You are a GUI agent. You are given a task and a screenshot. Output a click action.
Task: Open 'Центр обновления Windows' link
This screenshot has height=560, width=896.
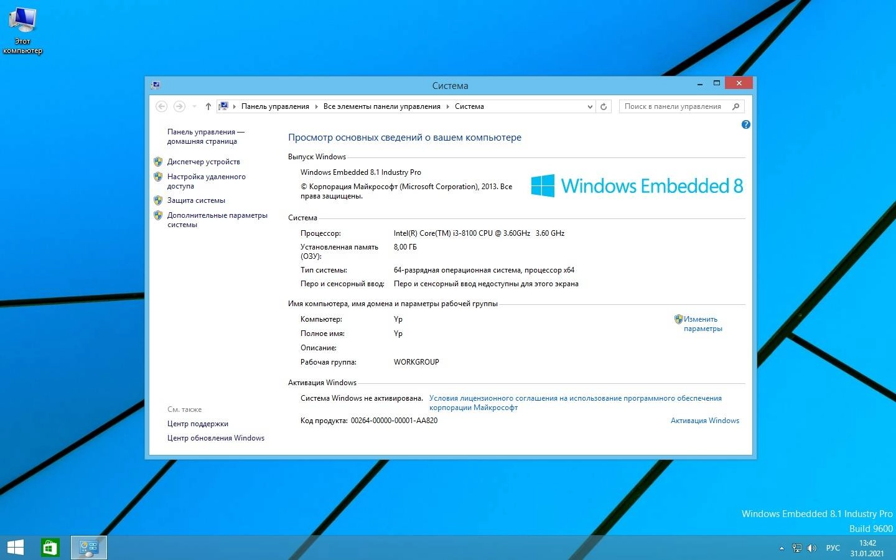[216, 438]
